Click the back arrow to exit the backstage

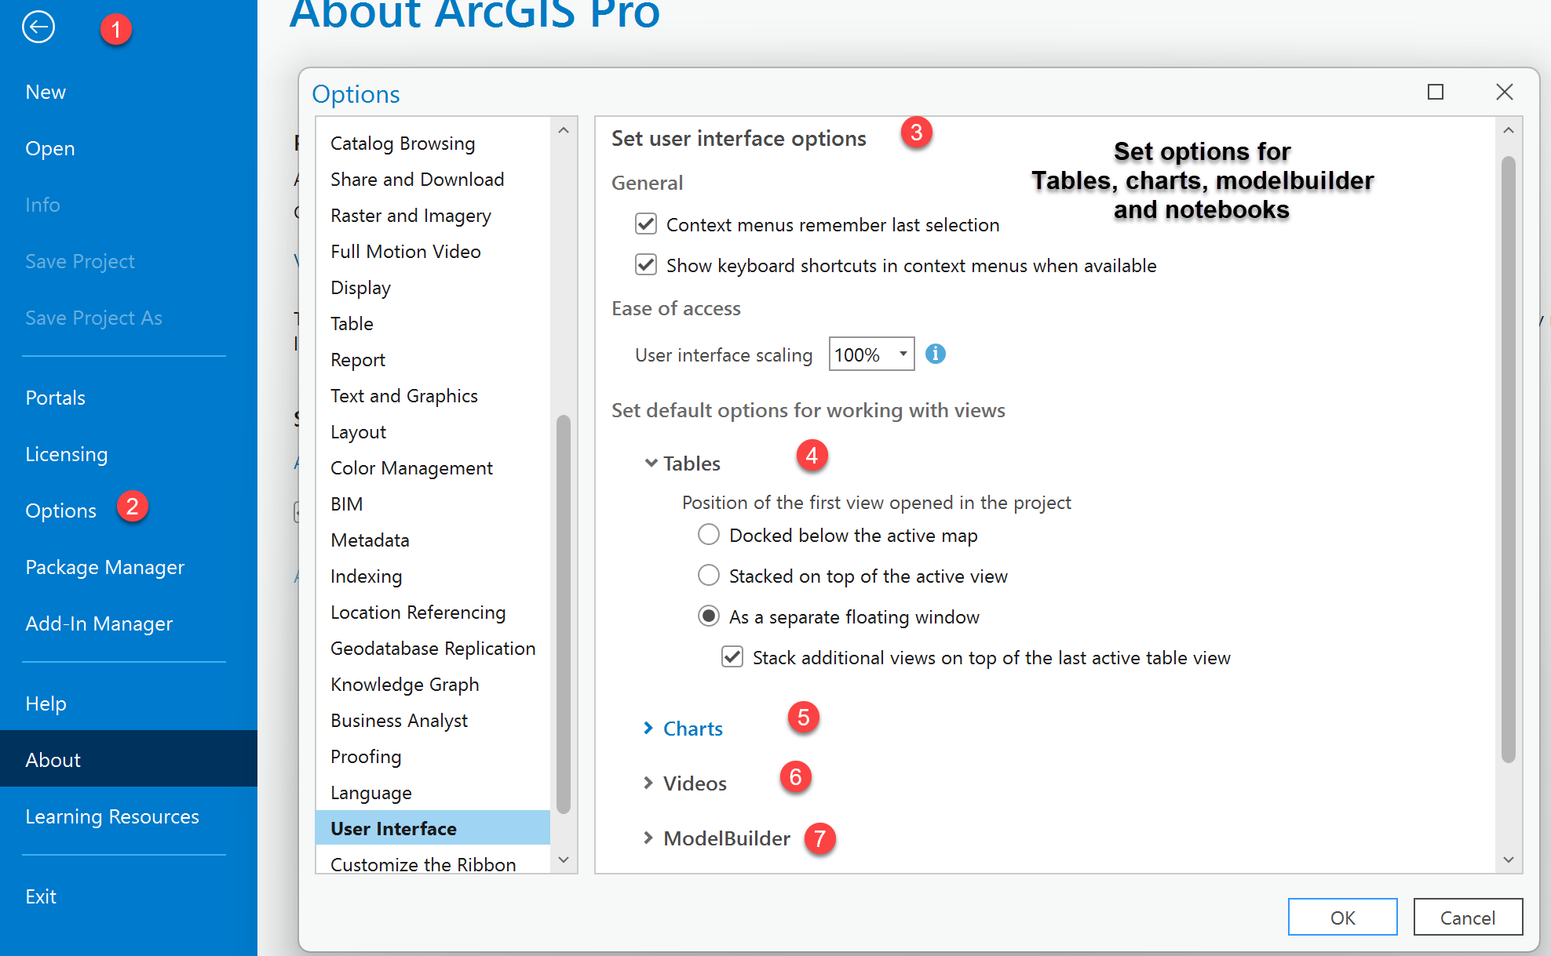(38, 27)
